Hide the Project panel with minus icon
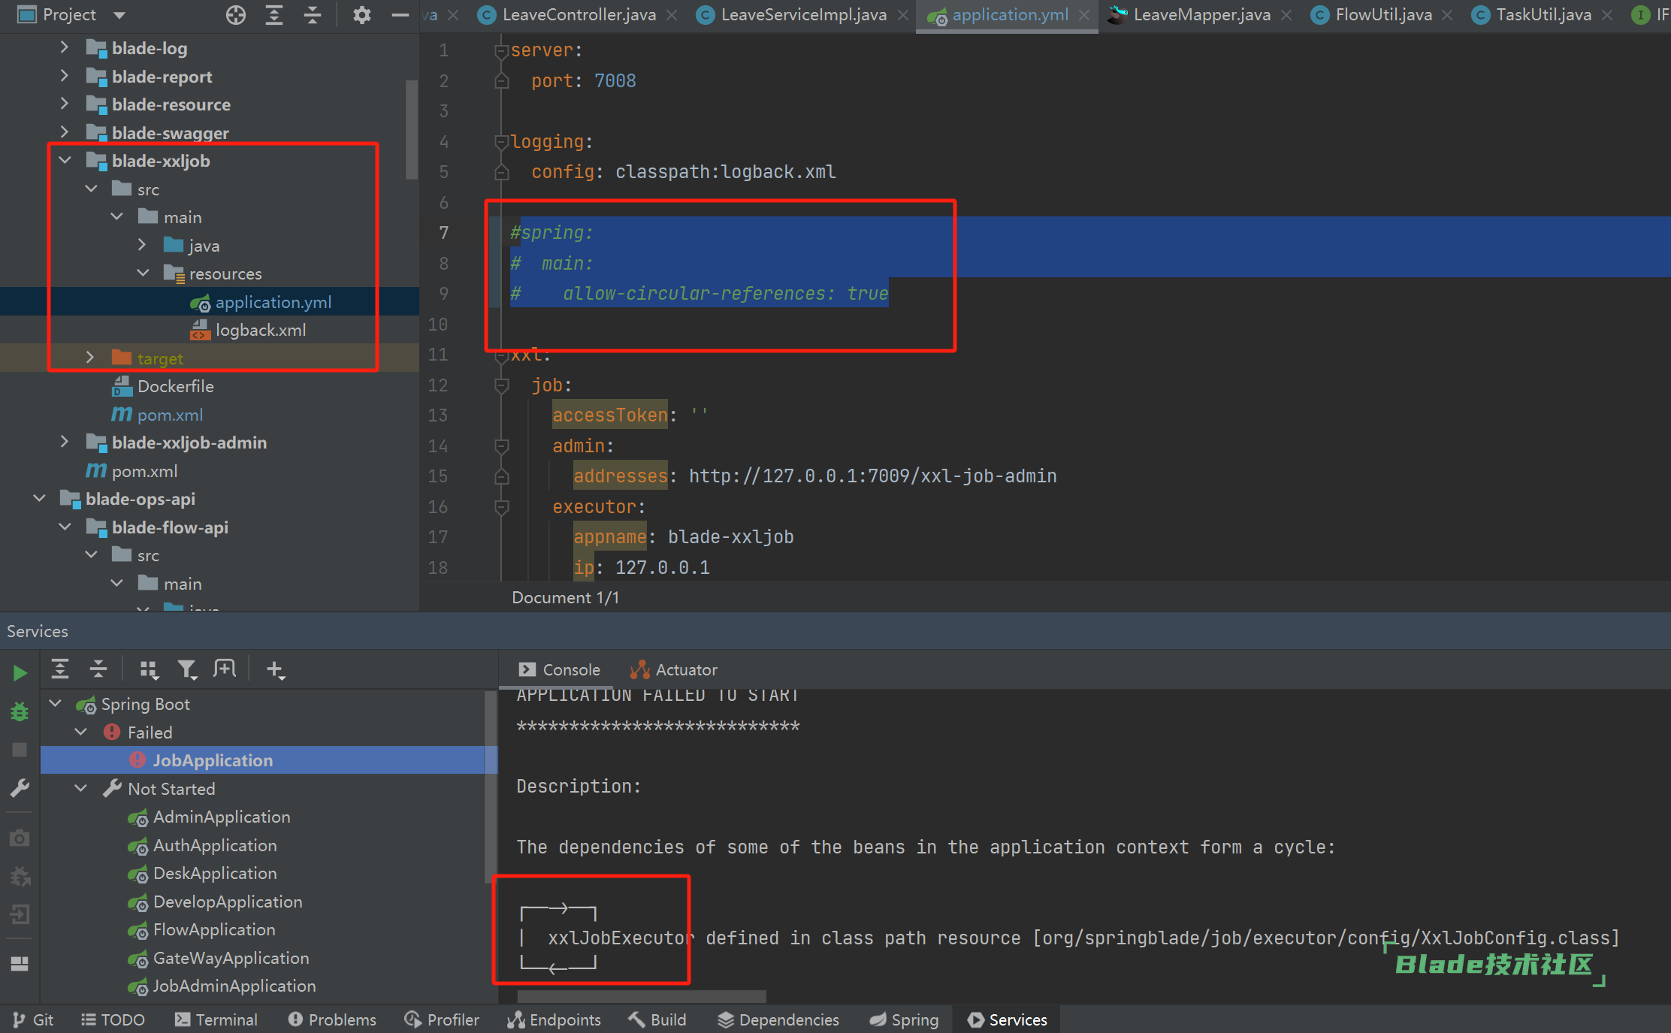 (400, 15)
